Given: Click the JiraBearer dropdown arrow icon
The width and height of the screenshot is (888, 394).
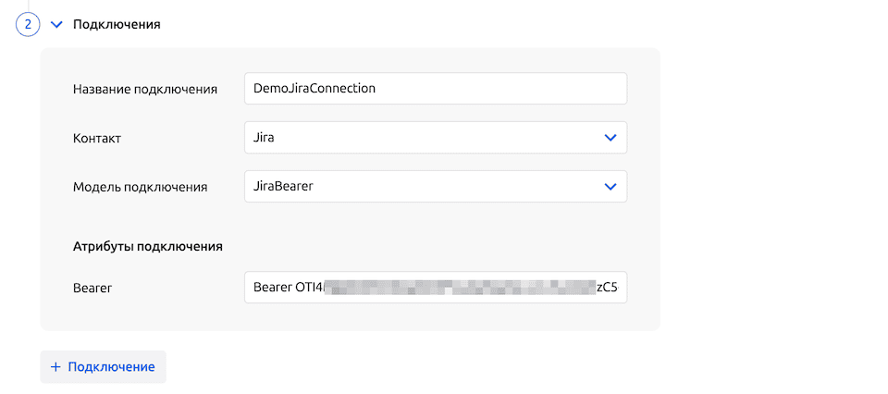Looking at the screenshot, I should pyautogui.click(x=610, y=187).
